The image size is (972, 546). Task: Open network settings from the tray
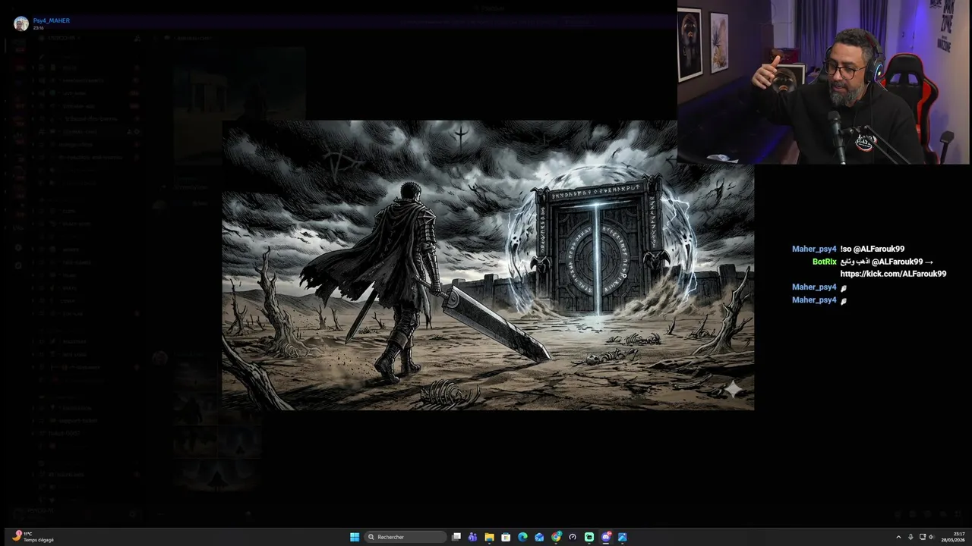tap(922, 537)
